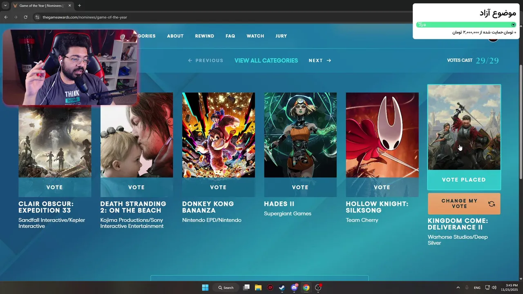
Task: Click the HADES II title text
Action: [x=279, y=204]
